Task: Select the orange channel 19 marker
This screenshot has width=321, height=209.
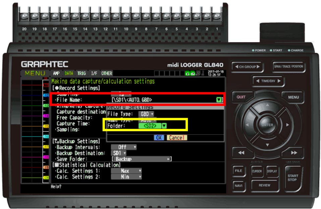Action: (46, 167)
